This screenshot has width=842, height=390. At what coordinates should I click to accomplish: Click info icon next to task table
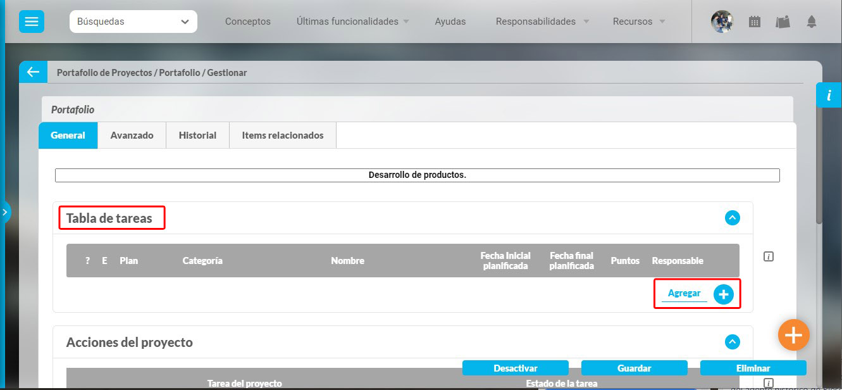769,256
